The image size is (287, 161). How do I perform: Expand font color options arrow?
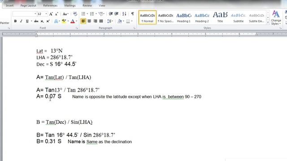click(77, 21)
